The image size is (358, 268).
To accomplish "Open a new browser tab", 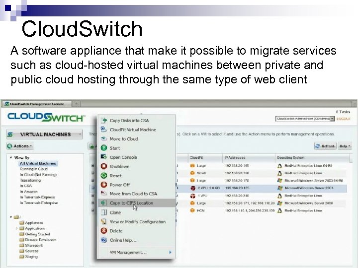I will point(76,104).
